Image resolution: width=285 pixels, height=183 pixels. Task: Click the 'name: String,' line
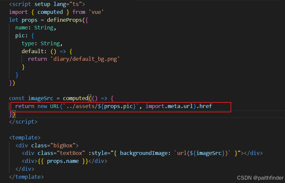click(36, 28)
